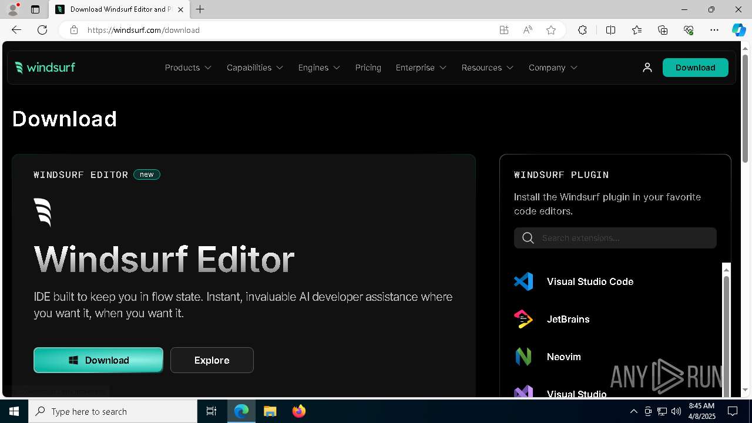This screenshot has height=423, width=752.
Task: Expand the Company menu
Action: pyautogui.click(x=553, y=68)
